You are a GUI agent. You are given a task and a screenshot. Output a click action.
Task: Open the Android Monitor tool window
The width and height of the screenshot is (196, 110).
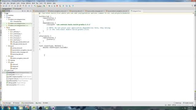tap(28, 103)
